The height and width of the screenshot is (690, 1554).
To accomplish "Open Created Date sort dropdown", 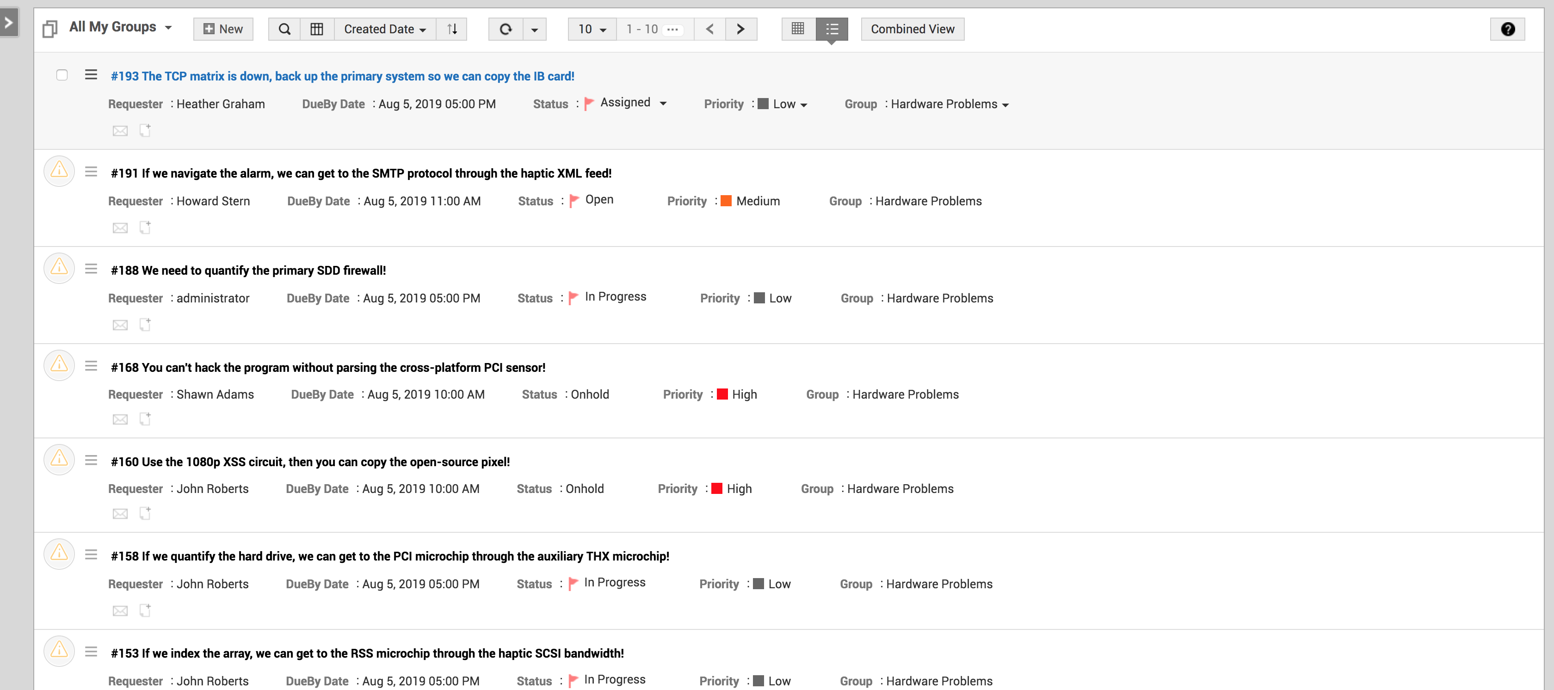I will coord(384,29).
